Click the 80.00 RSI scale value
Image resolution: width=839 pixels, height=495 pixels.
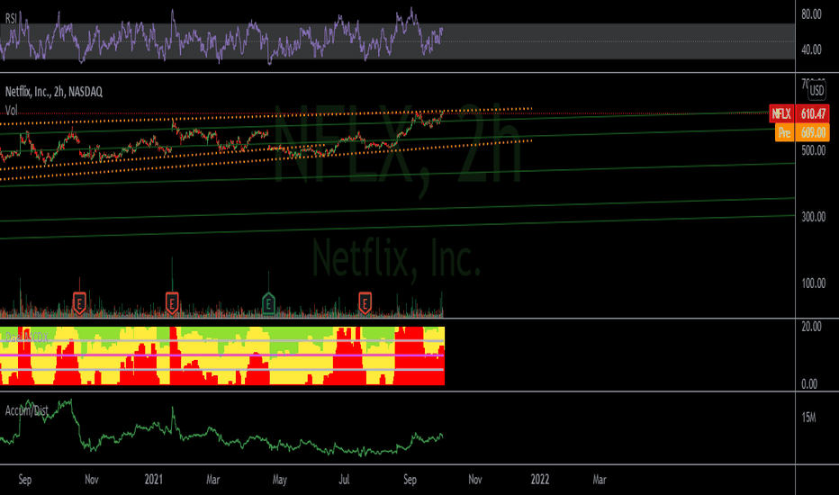click(x=811, y=14)
